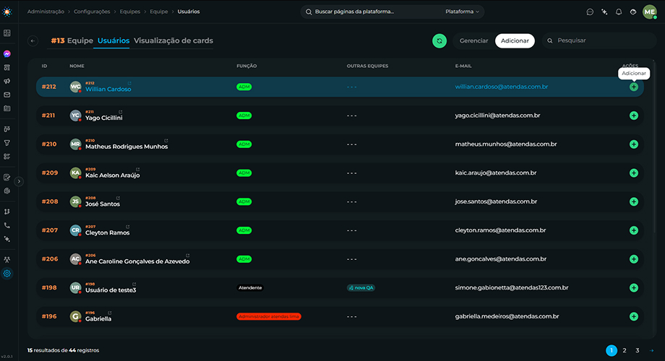Go to next page arrow

pos(651,350)
